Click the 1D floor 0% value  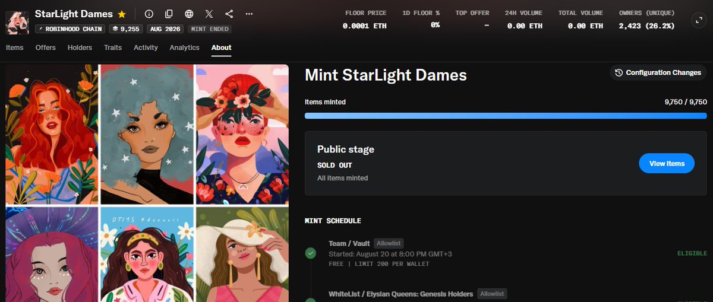(x=435, y=25)
